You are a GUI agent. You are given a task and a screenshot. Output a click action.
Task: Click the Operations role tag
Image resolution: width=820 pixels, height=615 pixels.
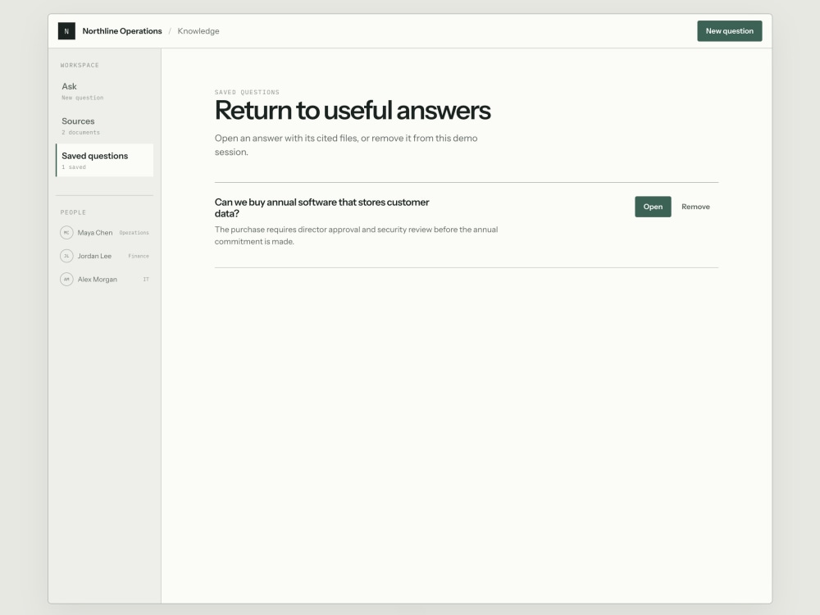134,233
